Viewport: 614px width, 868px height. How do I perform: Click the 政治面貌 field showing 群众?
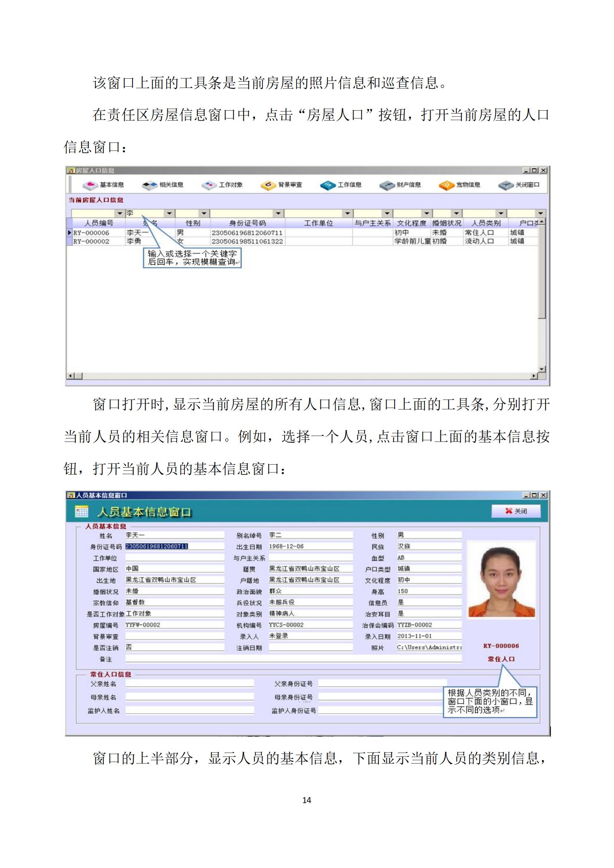(310, 591)
